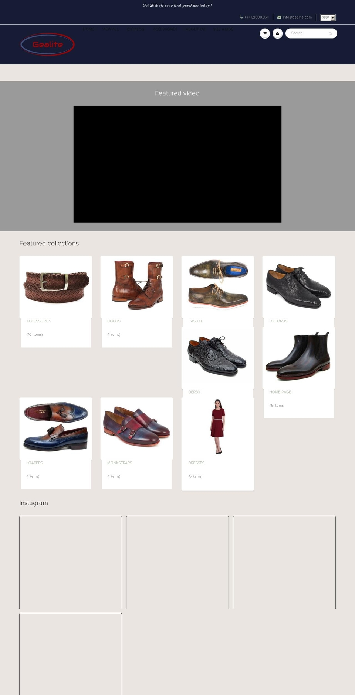Screen dimensions: 355x695
Task: Open the blue tassel Loafers image
Action: click(56, 428)
